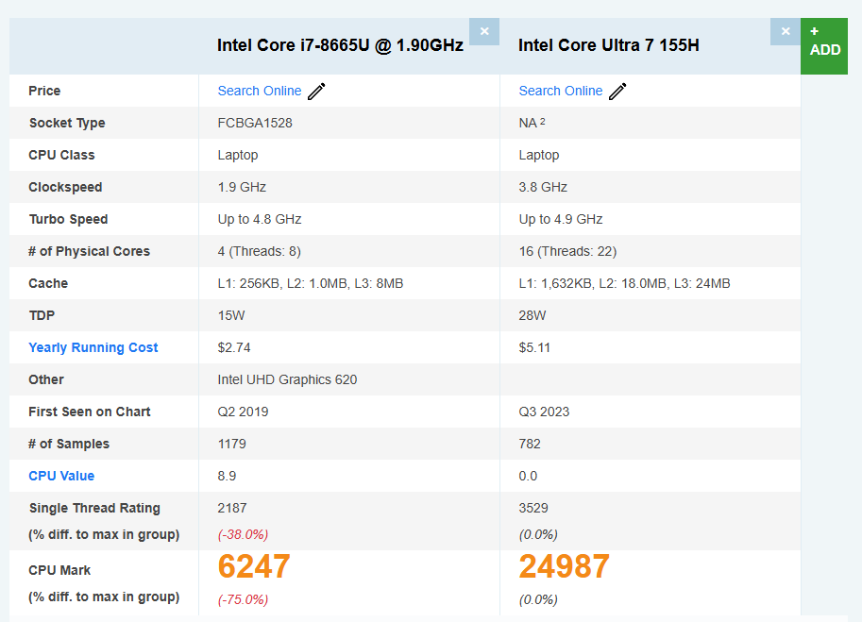Click the Socket Type row label

point(67,123)
